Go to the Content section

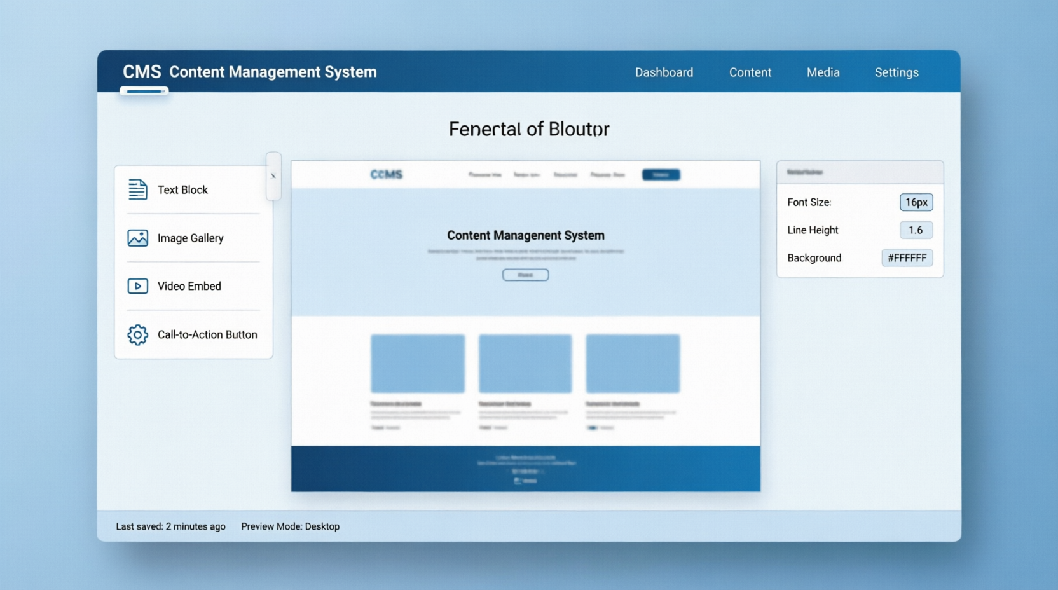(x=750, y=72)
